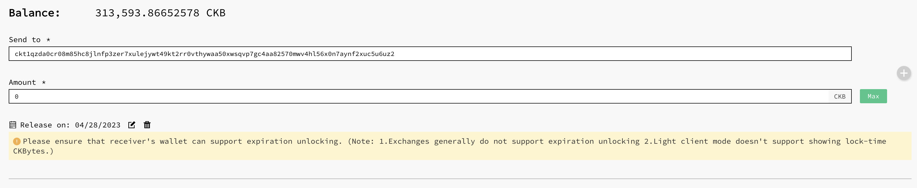Click the Amount label

point(22,82)
